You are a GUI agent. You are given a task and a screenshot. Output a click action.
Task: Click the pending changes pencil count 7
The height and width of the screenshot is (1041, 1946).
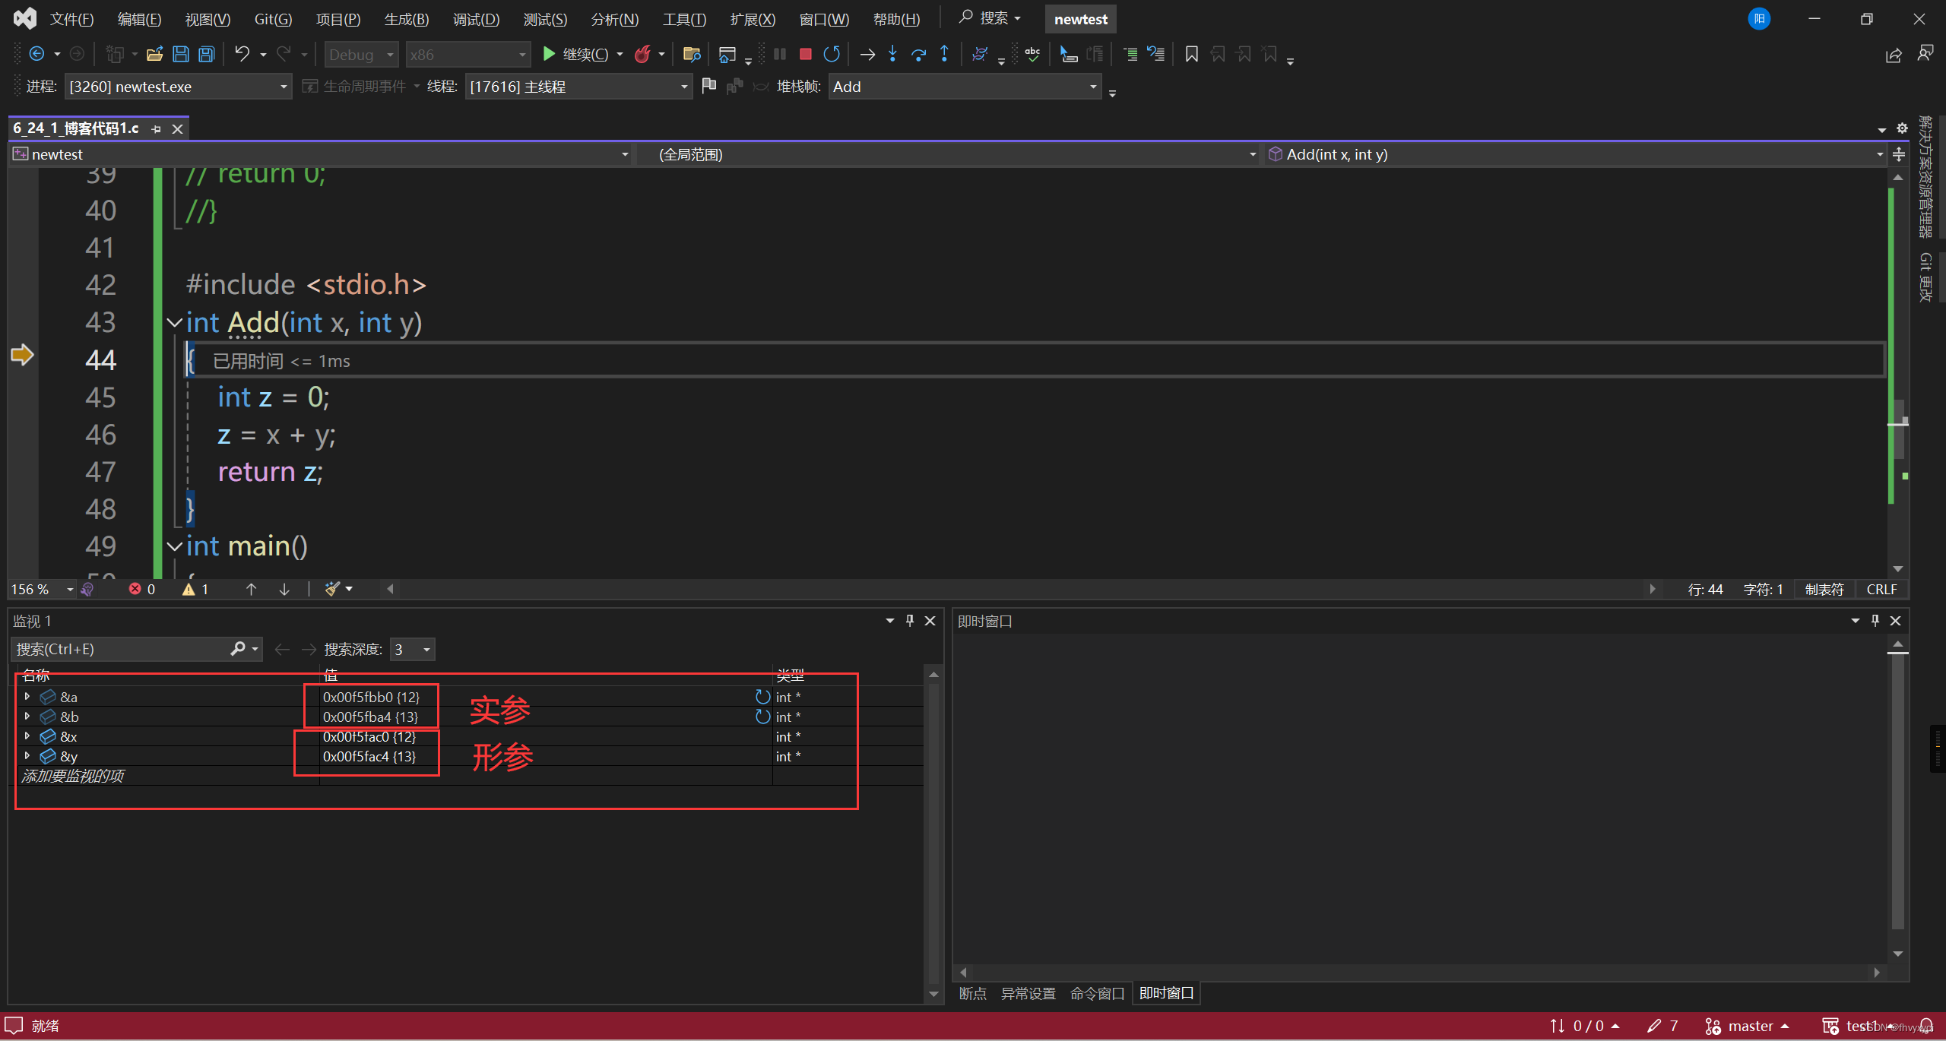pos(1662,1026)
